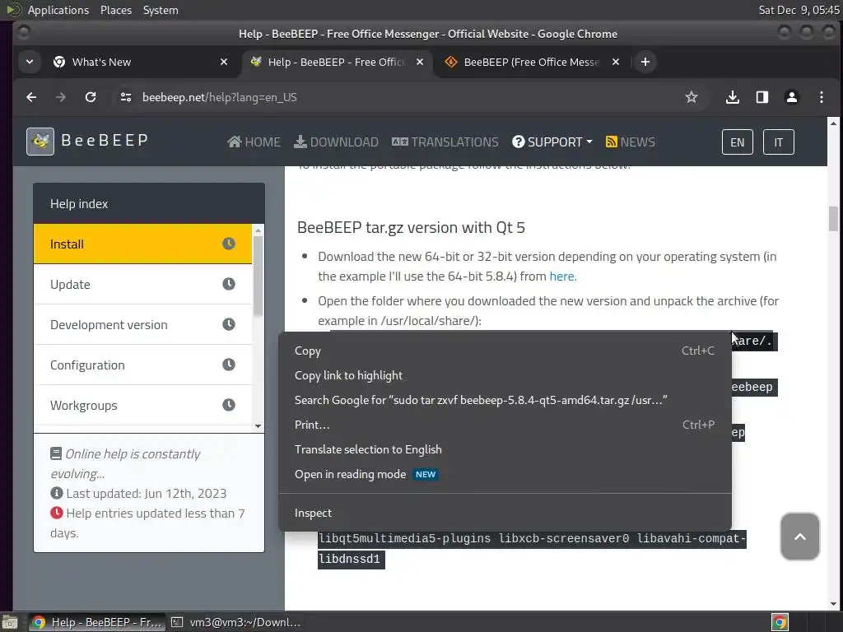Open the System menu
843x632 pixels.
[161, 10]
